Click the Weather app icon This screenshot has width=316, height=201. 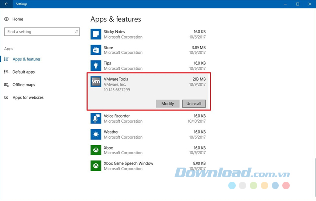tap(96, 134)
